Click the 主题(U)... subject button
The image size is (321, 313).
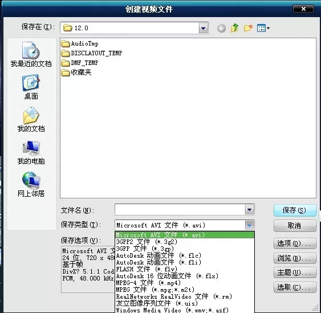tap(295, 273)
